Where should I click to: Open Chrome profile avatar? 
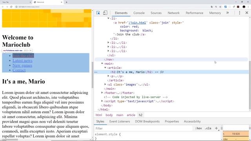click(244, 7)
